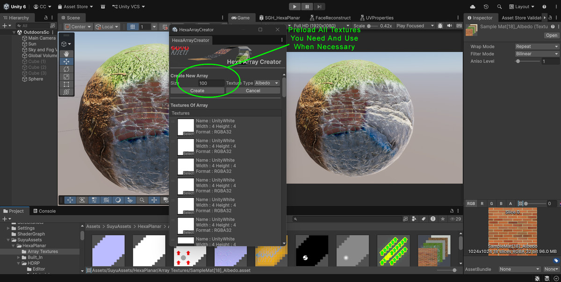Open the Unity Cloud icon

pos(473,7)
